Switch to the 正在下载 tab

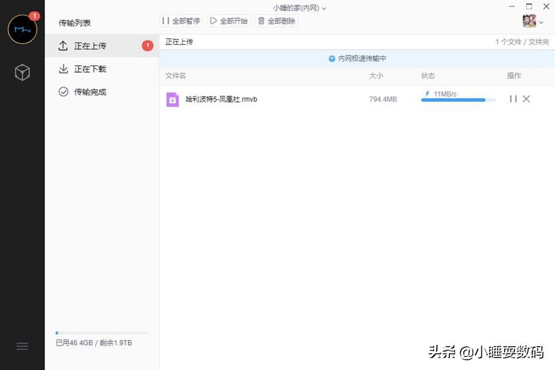coord(90,69)
